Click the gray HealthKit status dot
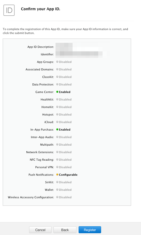The width and height of the screenshot is (141, 235). 57,99
